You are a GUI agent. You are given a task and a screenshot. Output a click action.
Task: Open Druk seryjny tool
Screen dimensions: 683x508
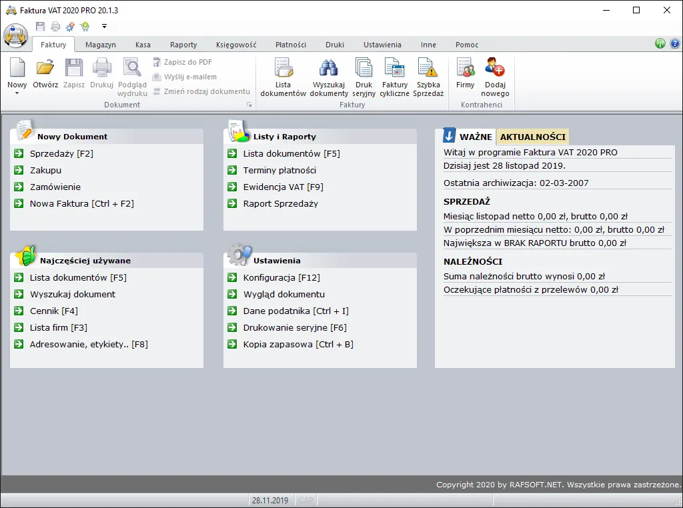[x=364, y=69]
